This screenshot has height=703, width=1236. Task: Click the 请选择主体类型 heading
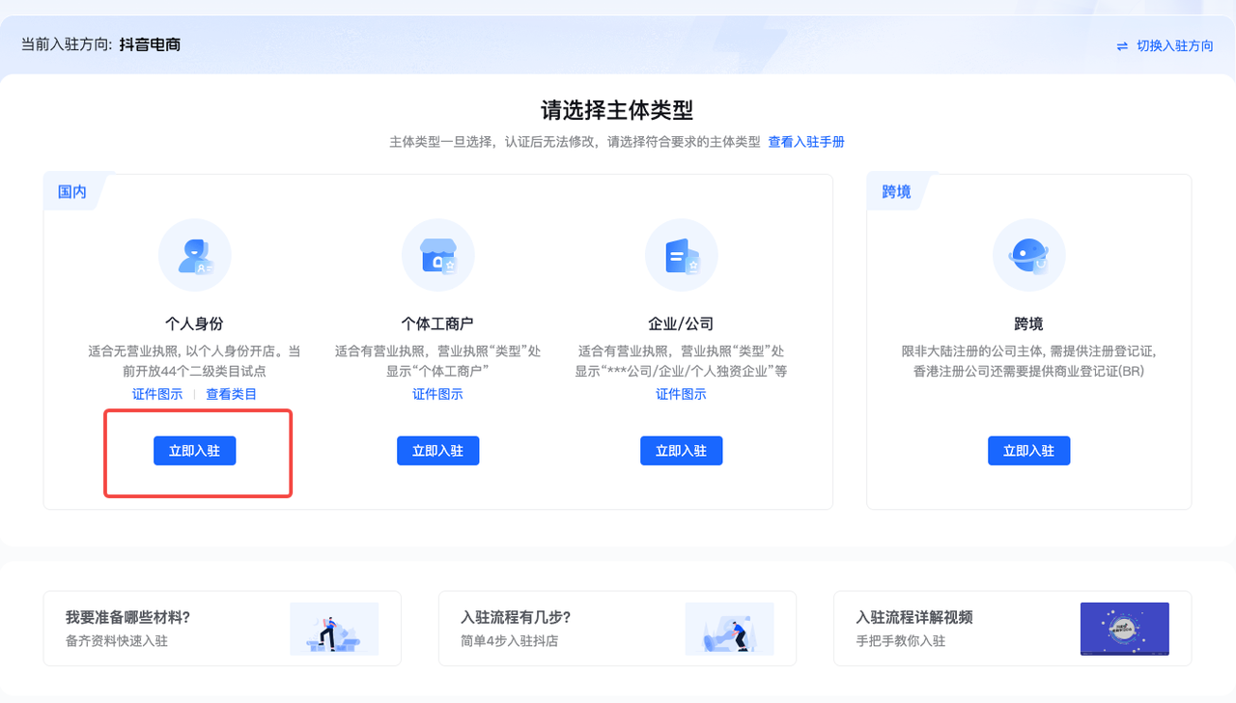tap(617, 110)
